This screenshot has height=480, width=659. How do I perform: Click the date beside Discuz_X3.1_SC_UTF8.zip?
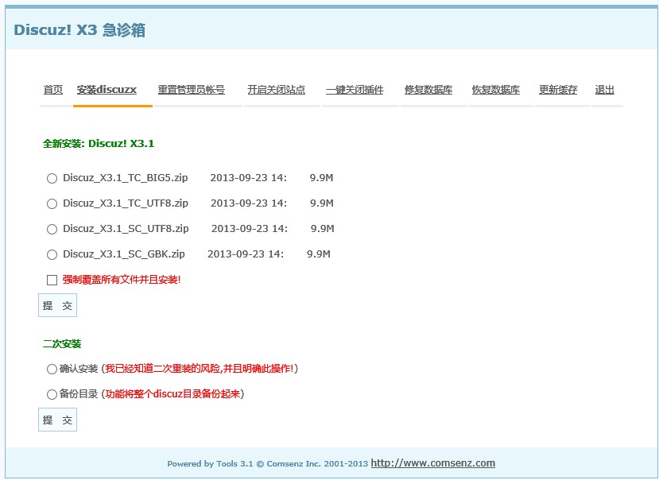click(250, 229)
